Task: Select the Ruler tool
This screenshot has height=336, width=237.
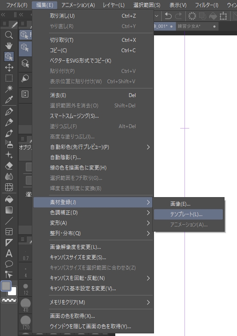Action: tap(9, 242)
